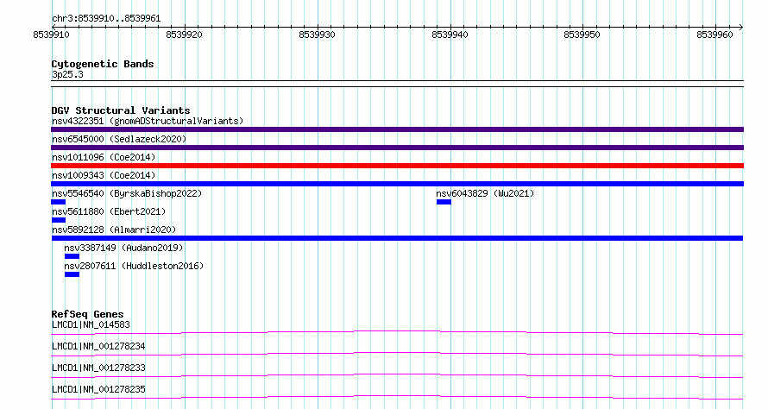Select the magenta NM_001278235 gene line
The image size is (768, 409).
tap(397, 397)
